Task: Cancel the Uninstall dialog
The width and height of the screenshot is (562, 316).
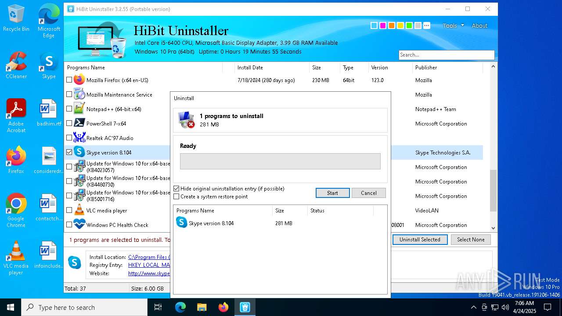Action: point(369,193)
